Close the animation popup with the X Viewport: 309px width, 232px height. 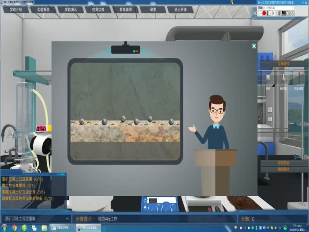(x=254, y=46)
